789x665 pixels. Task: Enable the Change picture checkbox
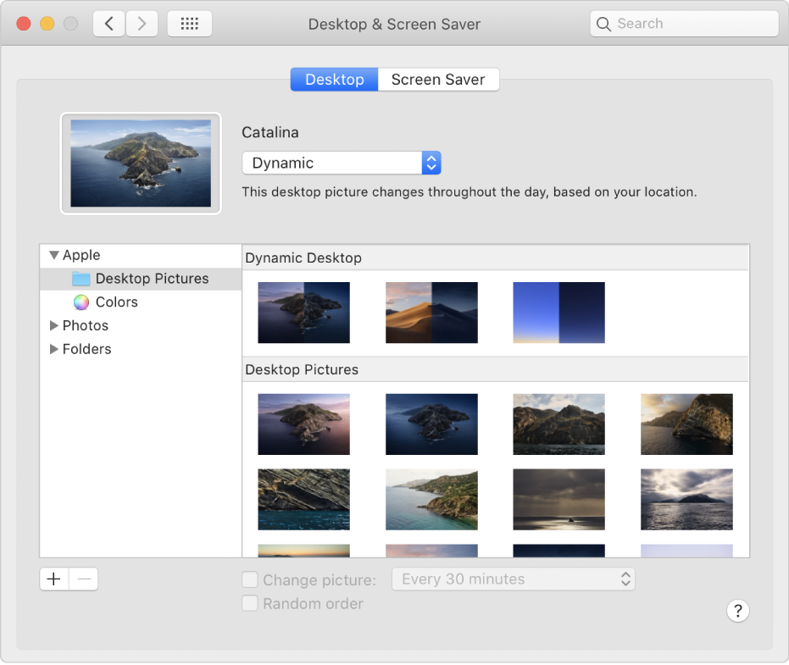click(250, 579)
